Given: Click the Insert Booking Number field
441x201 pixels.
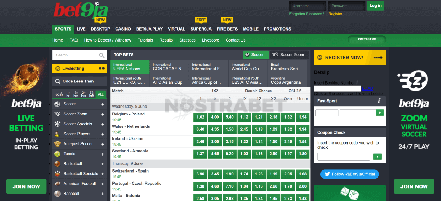Looking at the screenshot, I should [x=338, y=88].
